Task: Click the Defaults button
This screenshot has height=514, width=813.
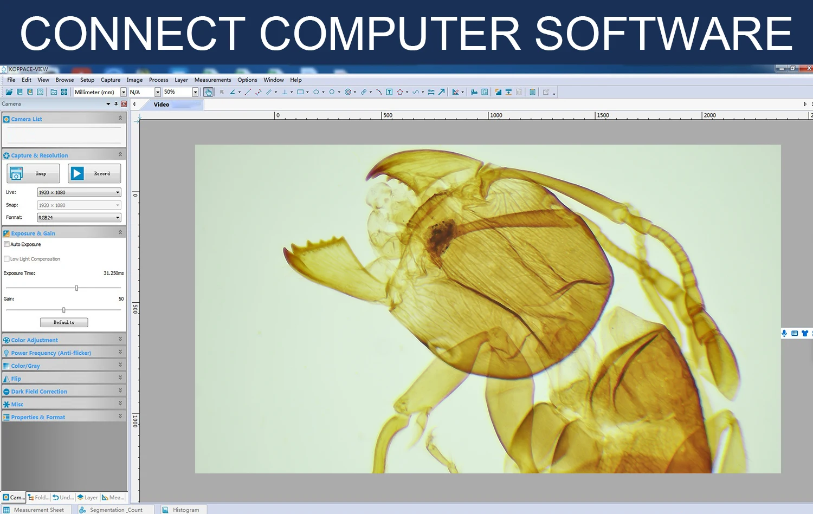Action: [x=64, y=322]
